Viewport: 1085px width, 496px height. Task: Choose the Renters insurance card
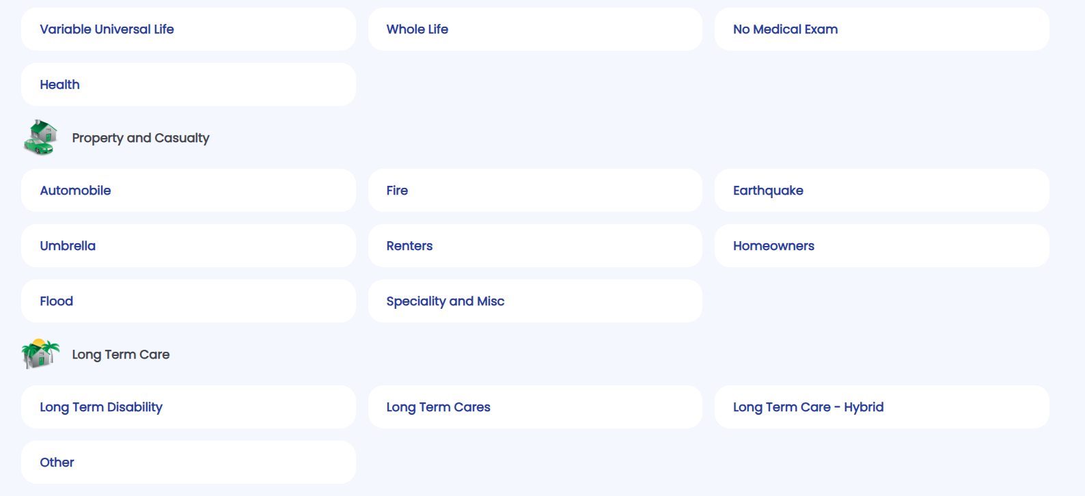pos(534,246)
